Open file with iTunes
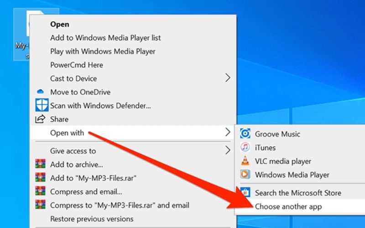The image size is (365, 228). click(x=300, y=147)
